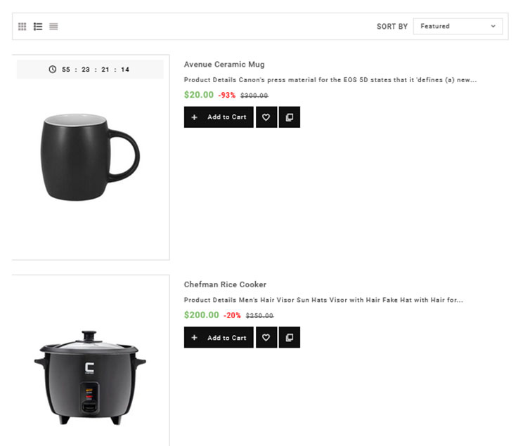Add Chefman Rice Cooker to cart
Viewport: 518px width, 446px height.
219,338
